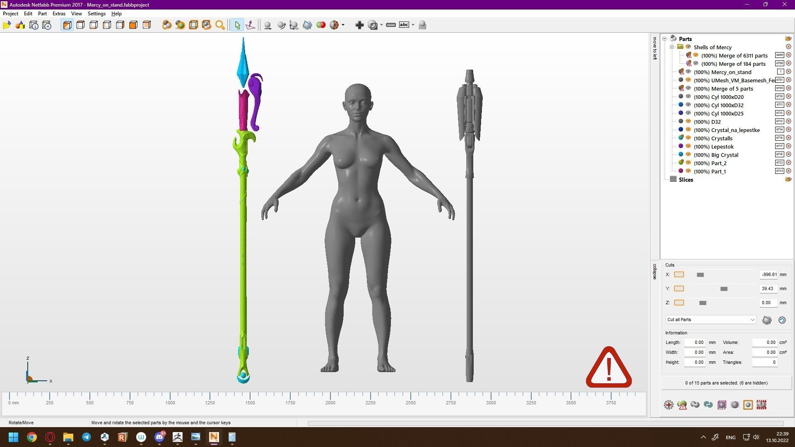Click the red warning triangle in viewport
The height and width of the screenshot is (447, 795).
(608, 368)
